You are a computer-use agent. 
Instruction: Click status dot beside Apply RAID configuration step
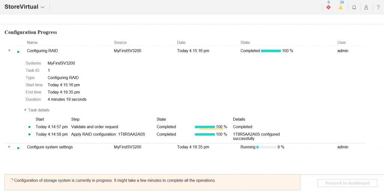click(29, 134)
